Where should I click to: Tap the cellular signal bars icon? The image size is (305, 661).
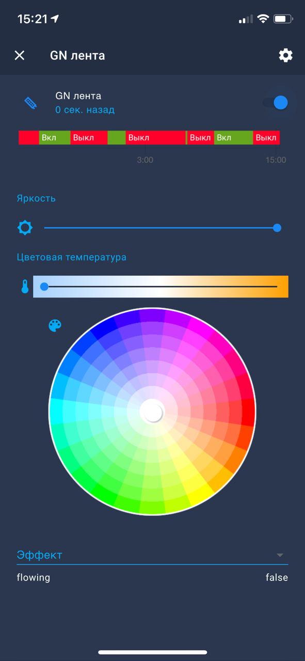[x=246, y=20]
